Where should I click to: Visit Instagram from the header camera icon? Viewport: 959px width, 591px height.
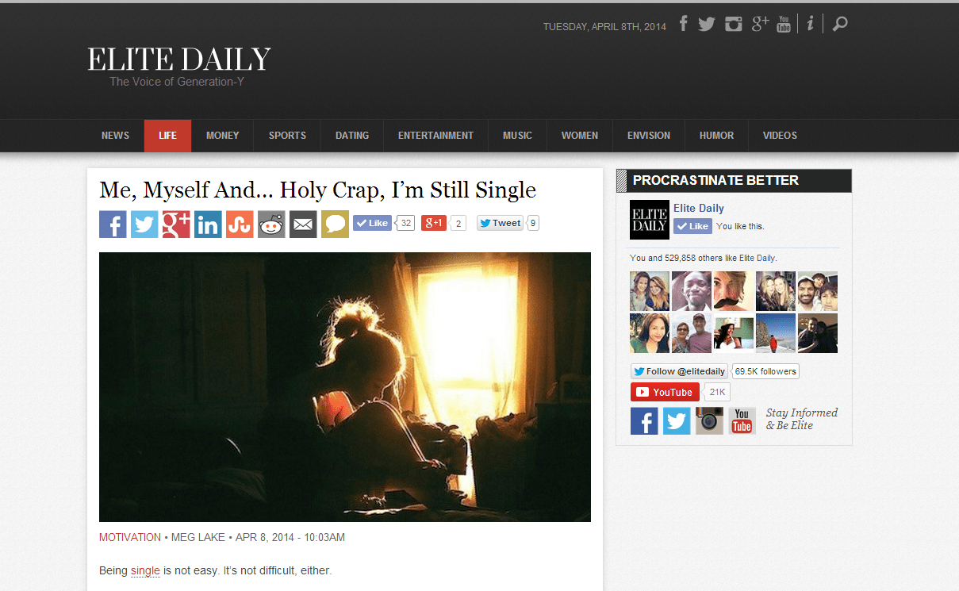tap(734, 24)
